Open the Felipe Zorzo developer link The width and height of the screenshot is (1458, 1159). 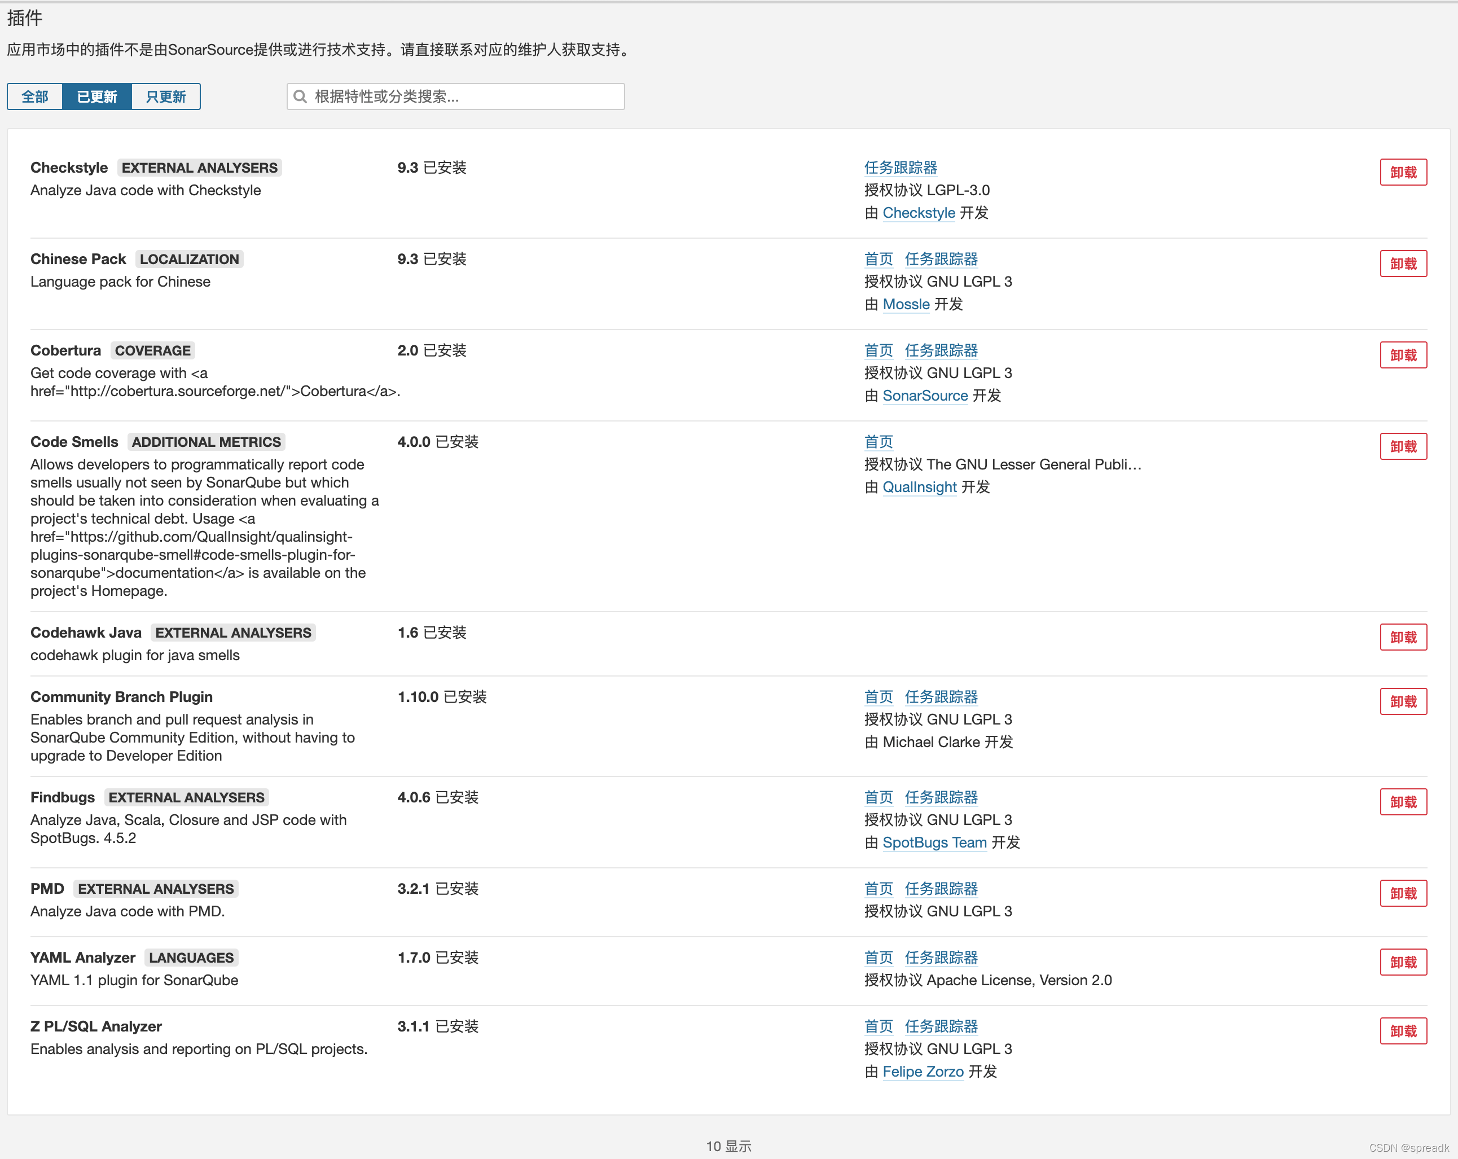point(923,1072)
